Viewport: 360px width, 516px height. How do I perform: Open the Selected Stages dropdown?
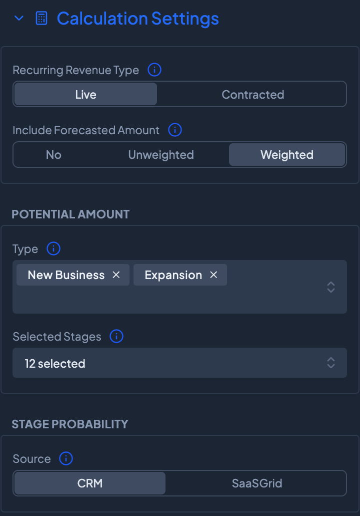(179, 363)
